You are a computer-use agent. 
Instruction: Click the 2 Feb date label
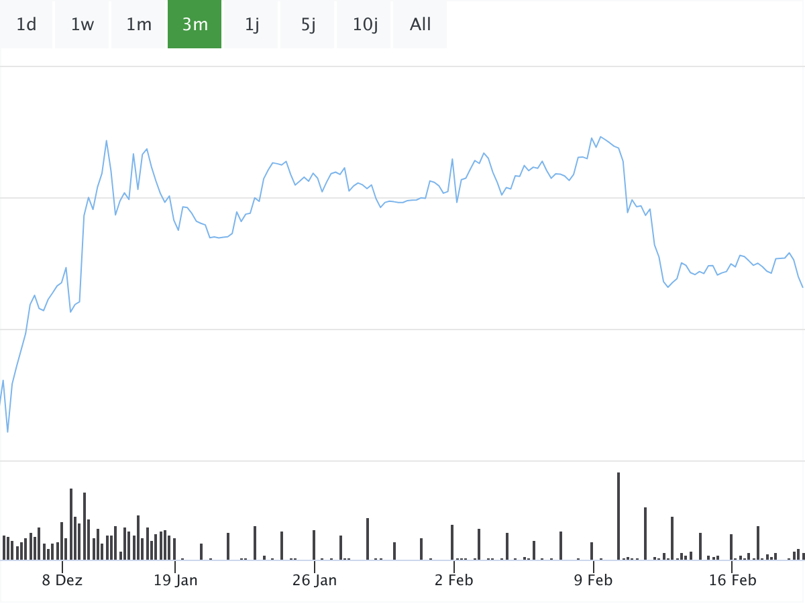tap(454, 580)
